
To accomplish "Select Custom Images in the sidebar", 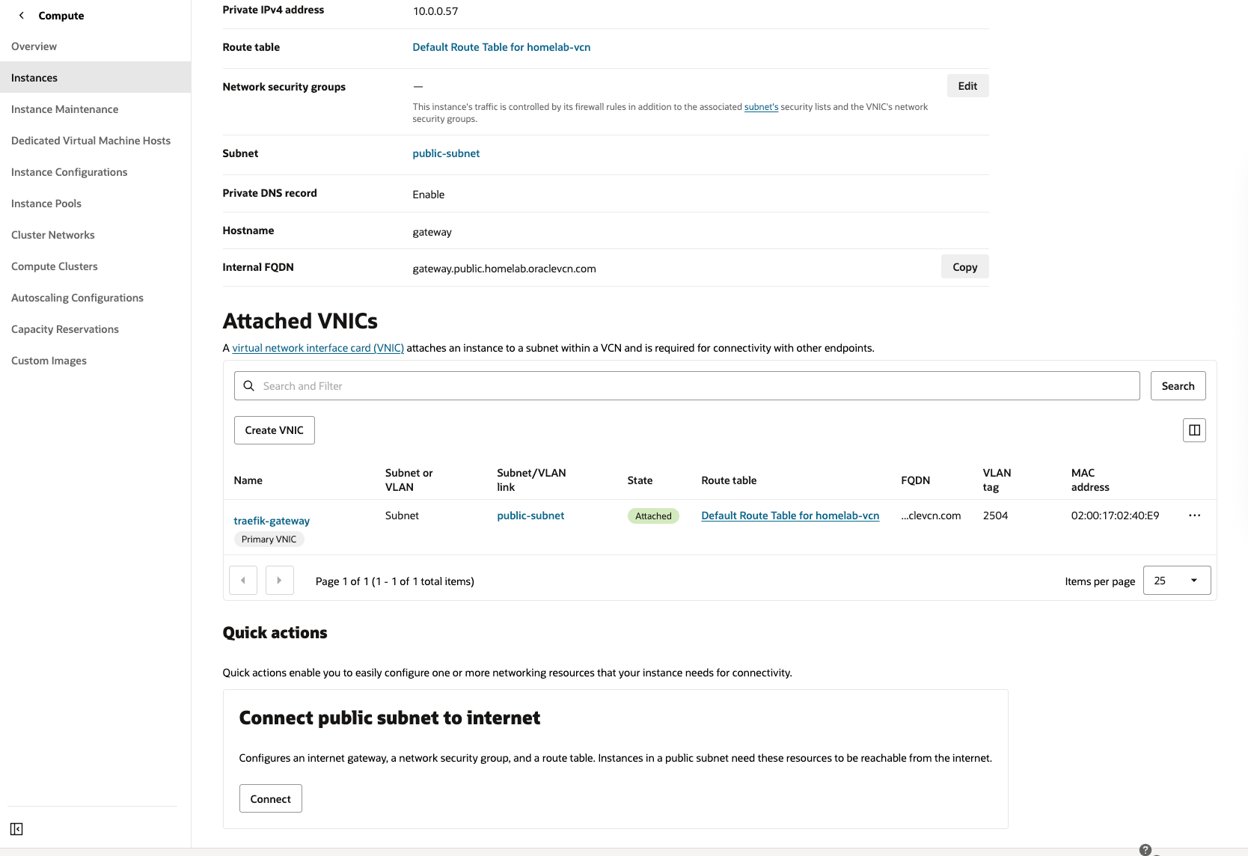I will click(49, 361).
